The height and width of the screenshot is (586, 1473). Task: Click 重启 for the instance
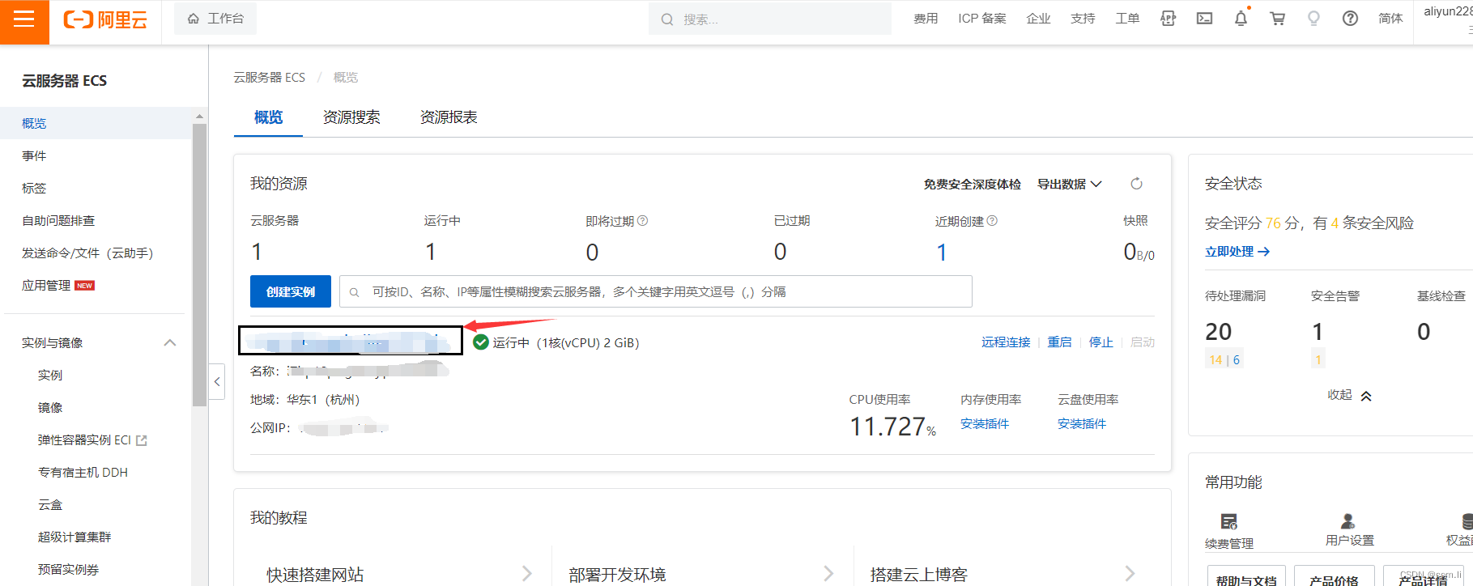point(1059,342)
